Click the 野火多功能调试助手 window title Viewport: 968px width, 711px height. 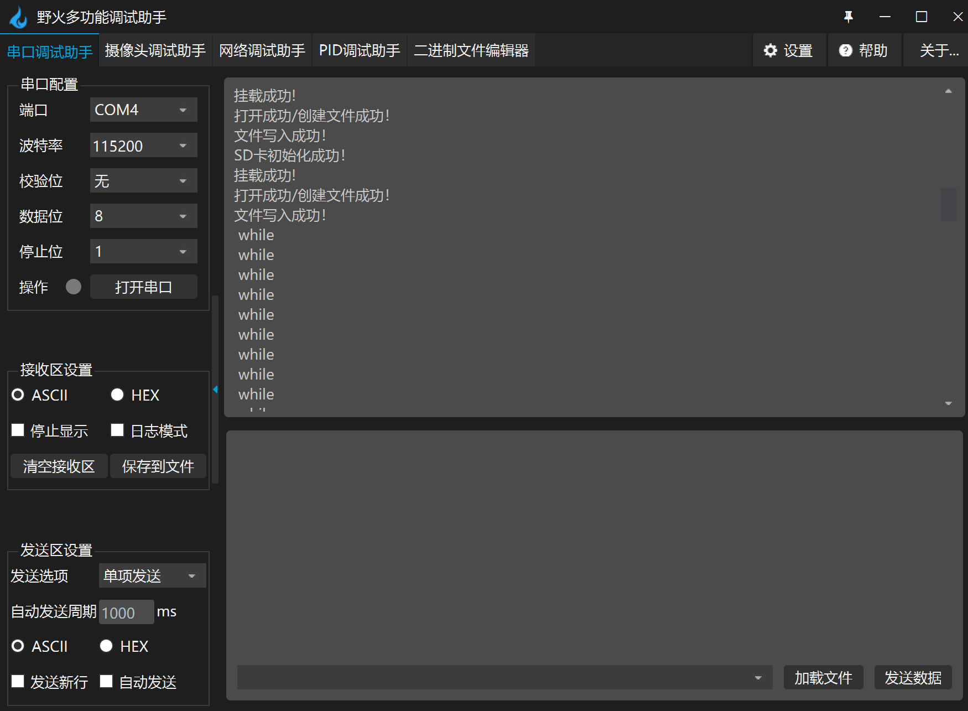pos(102,17)
